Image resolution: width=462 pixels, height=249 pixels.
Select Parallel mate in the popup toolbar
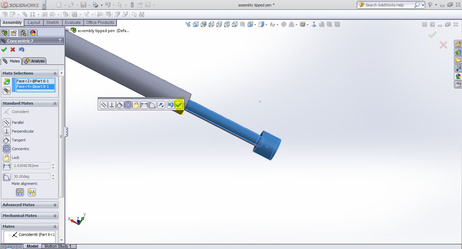point(104,105)
